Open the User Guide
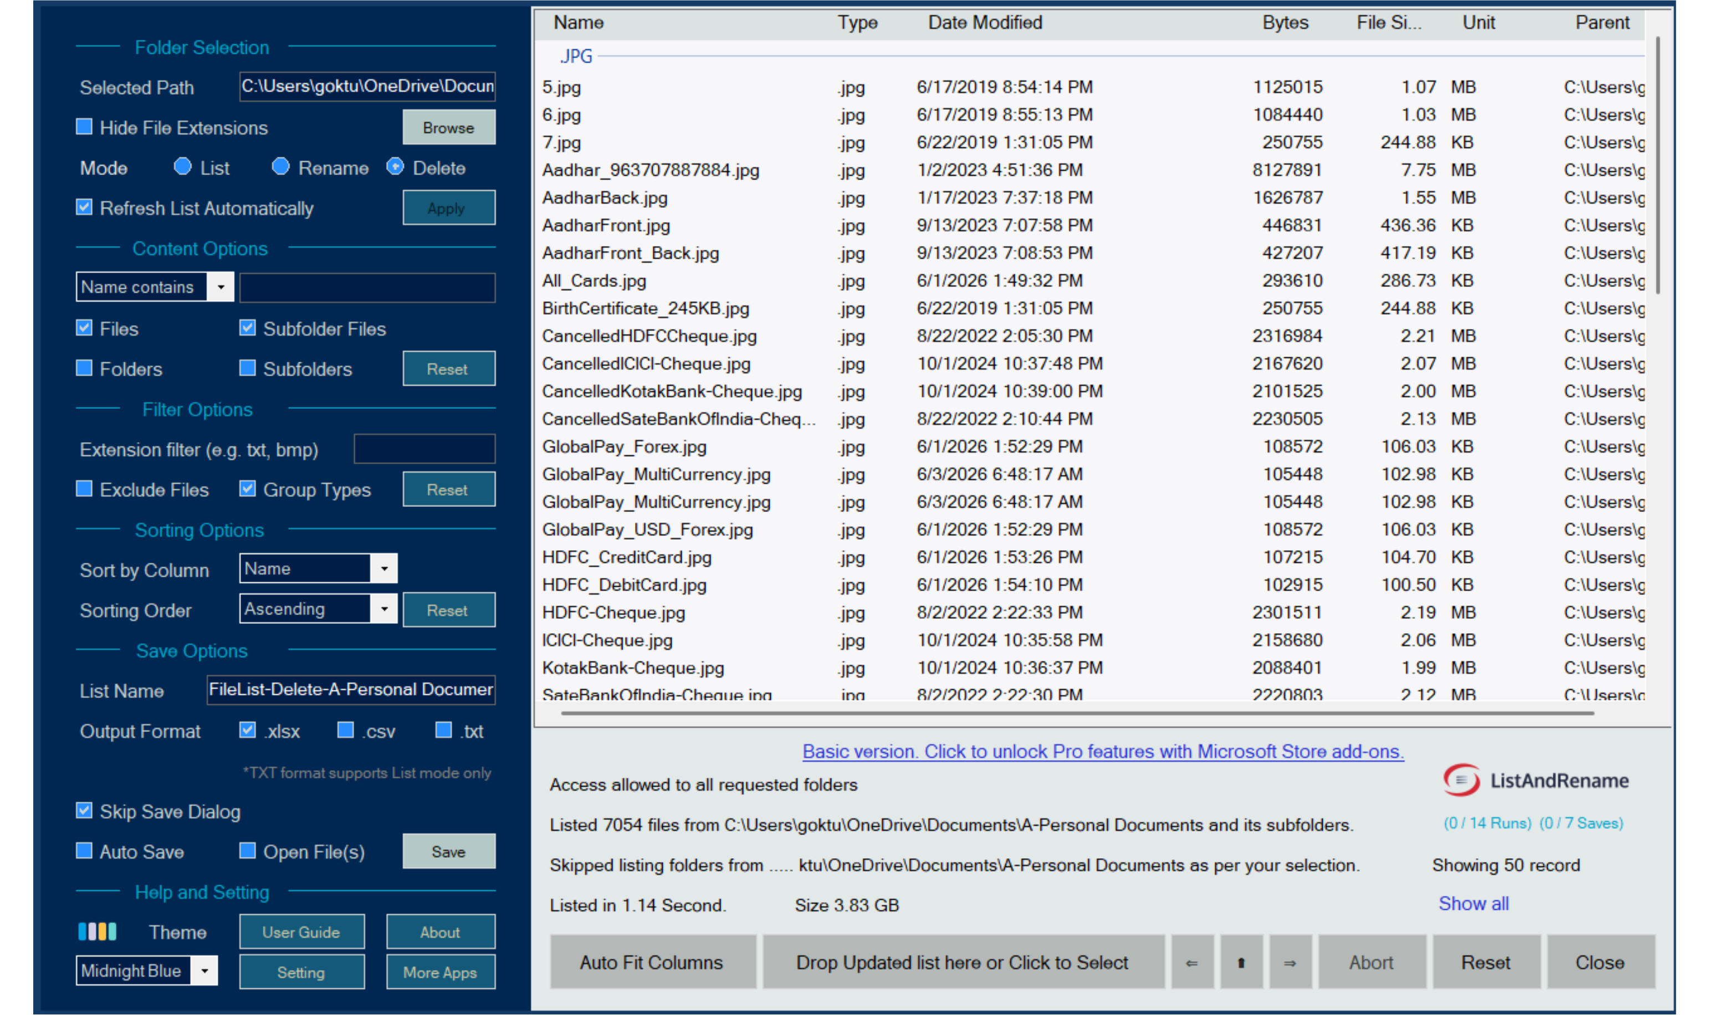1709x1015 pixels. (301, 931)
